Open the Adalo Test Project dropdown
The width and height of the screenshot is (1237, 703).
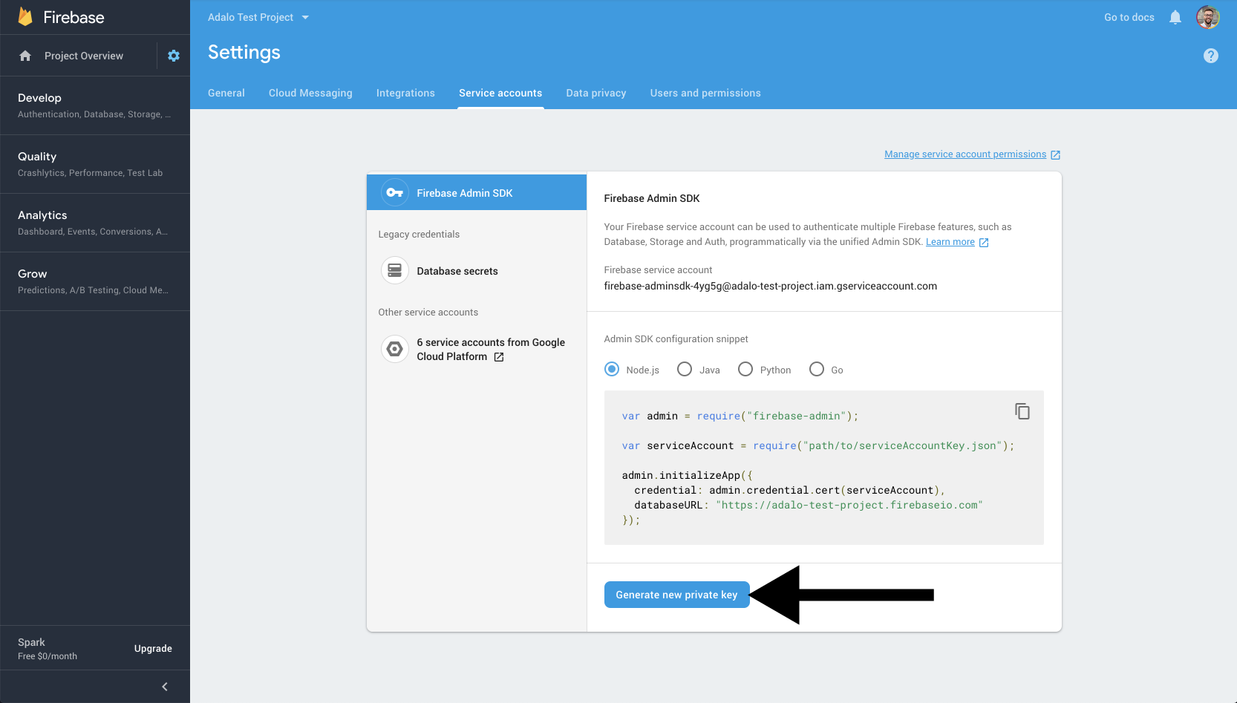tap(258, 17)
